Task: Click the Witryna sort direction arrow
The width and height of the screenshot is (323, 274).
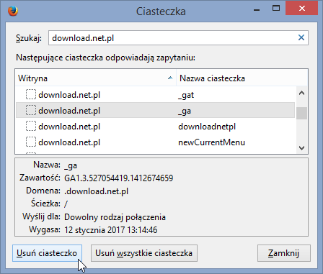Action: pos(170,78)
